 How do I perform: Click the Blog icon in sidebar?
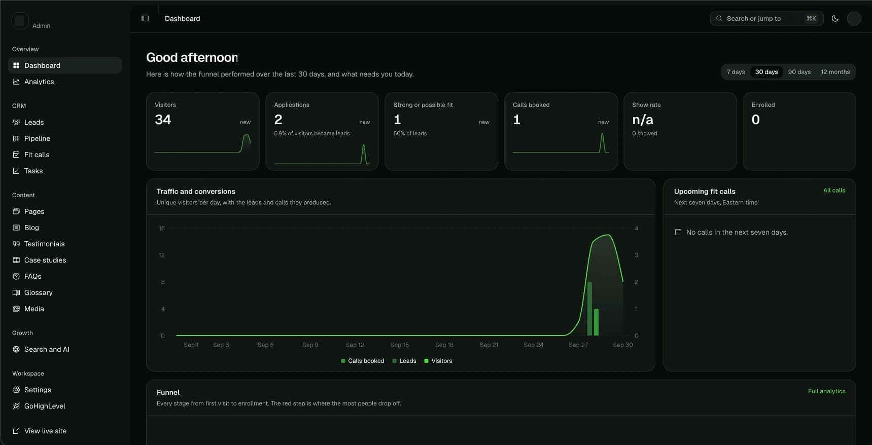point(16,228)
